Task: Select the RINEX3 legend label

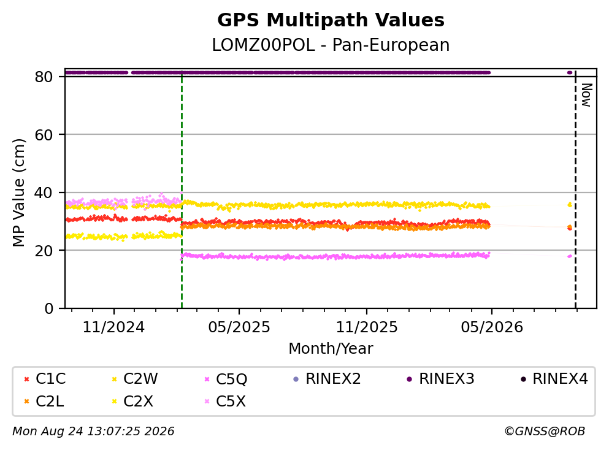Action: point(446,379)
